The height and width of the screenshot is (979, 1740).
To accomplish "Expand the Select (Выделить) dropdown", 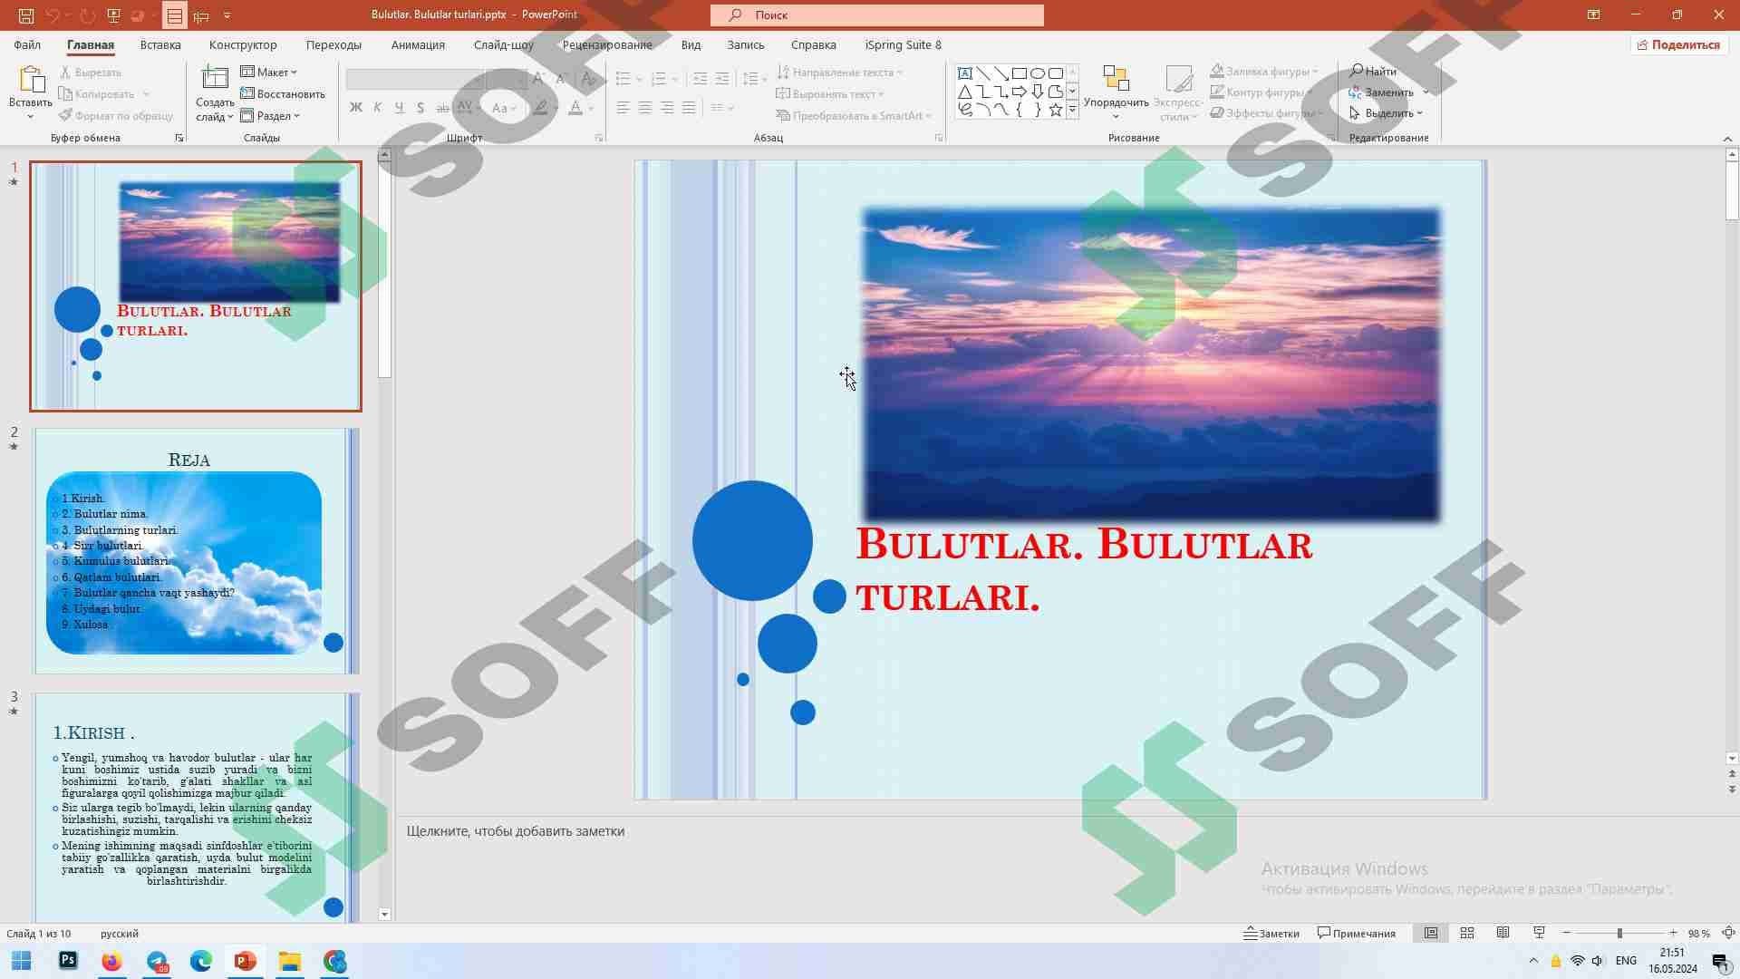I will click(1387, 113).
